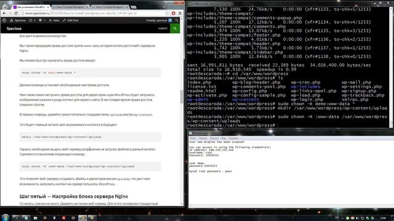Click wp-content directory in terminal listing
Image resolution: width=394 pixels, height=221 pixels.
(x=246, y=99)
